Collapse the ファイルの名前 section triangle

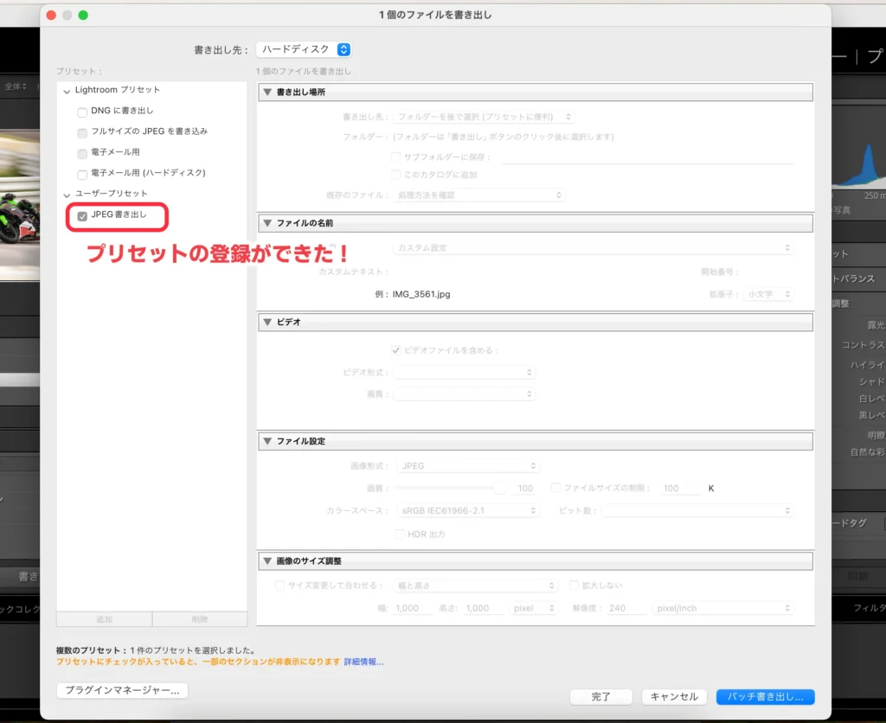(267, 223)
